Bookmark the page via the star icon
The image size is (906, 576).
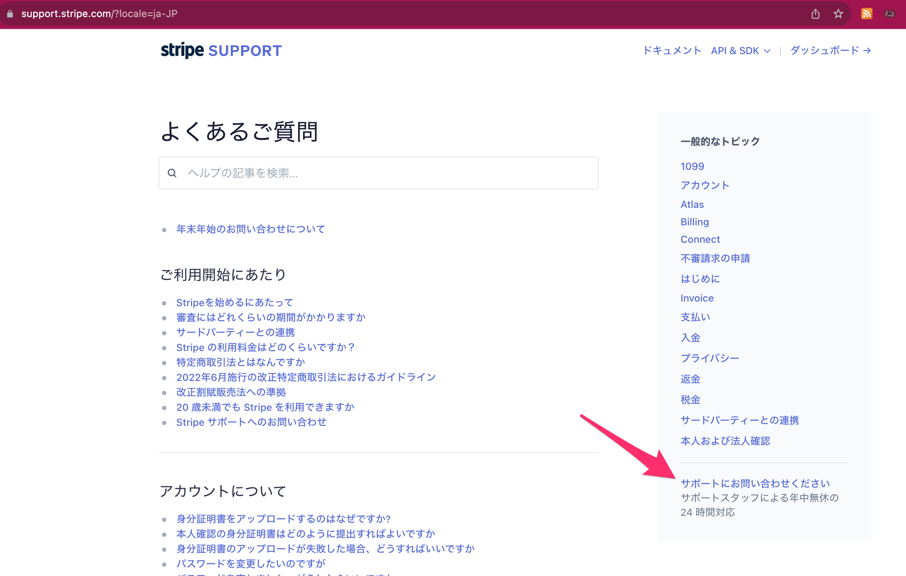[x=838, y=14]
